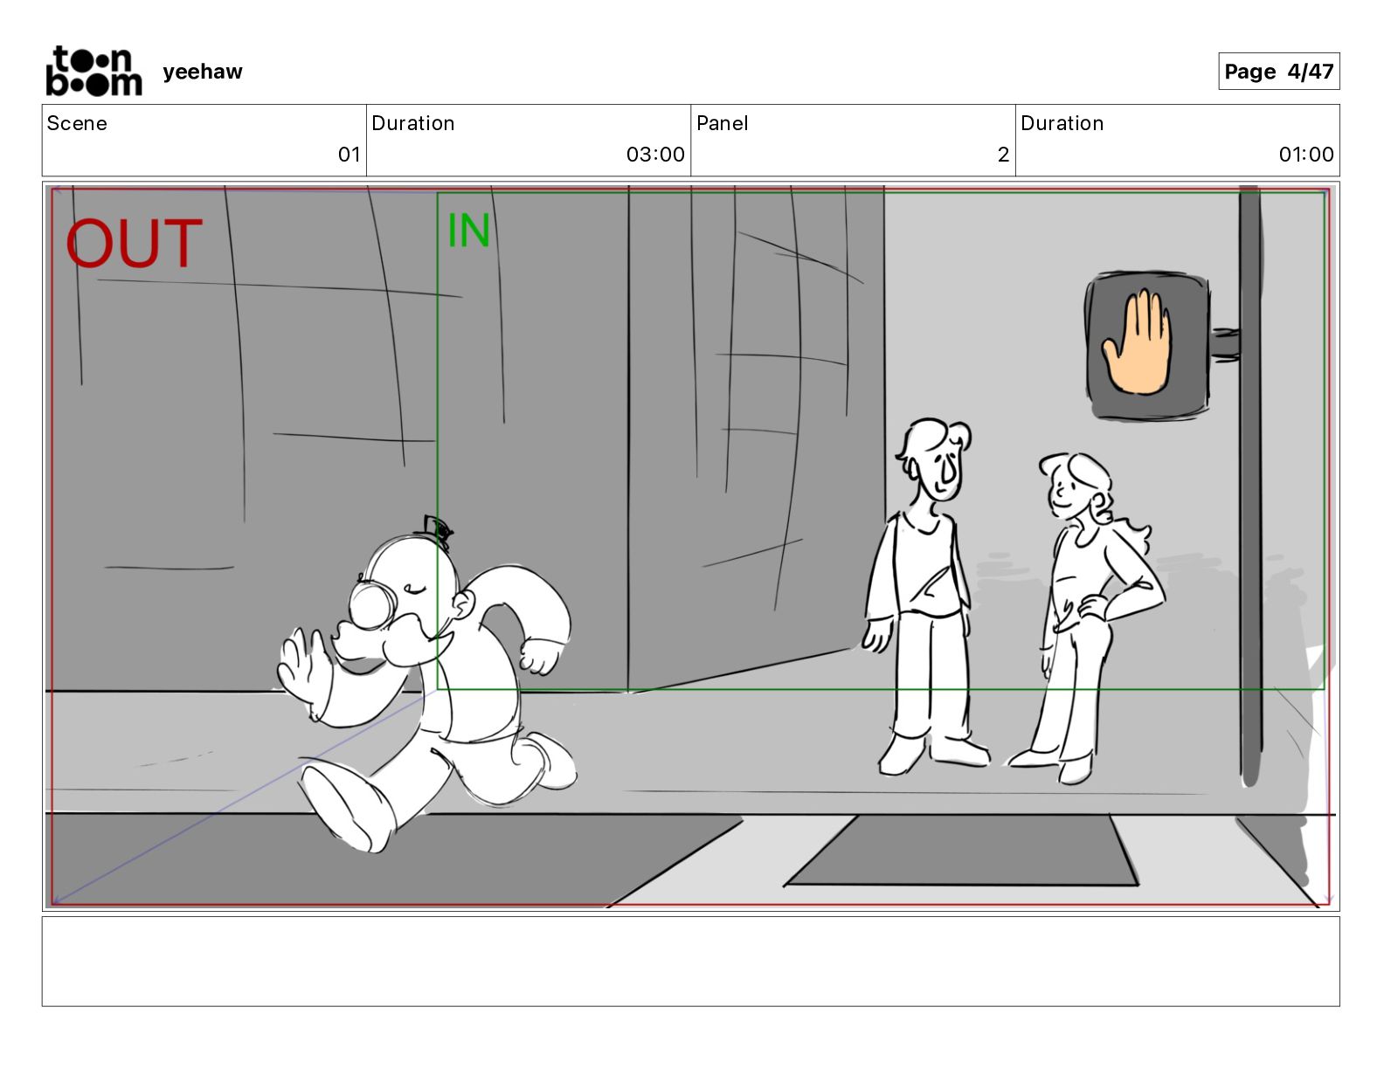The width and height of the screenshot is (1384, 1069).
Task: Click the tall standing man beside the woman
Action: [x=925, y=597]
